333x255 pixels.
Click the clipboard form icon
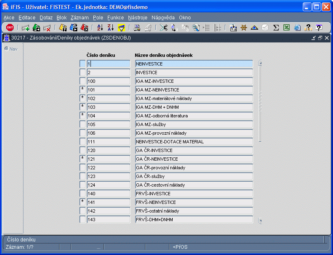pyautogui.click(x=233, y=28)
